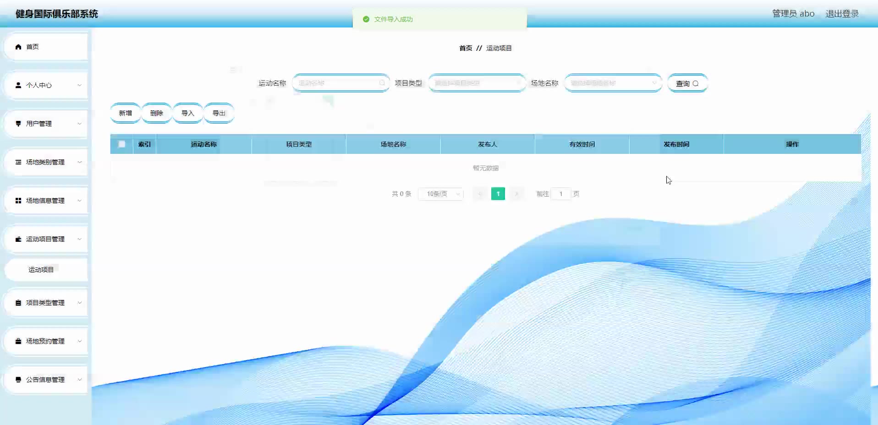Click the list icon for 场地类别管理
This screenshot has width=878, height=425.
[18, 162]
